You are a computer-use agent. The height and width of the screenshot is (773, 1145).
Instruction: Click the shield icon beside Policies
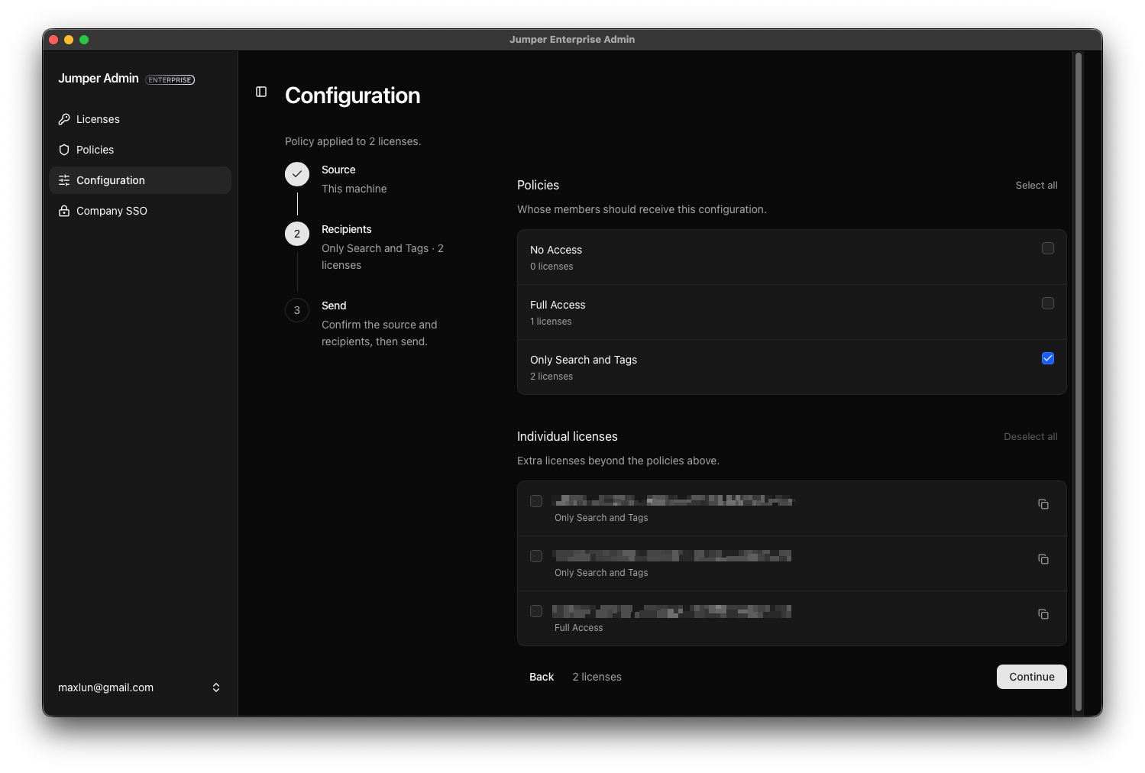(x=64, y=150)
